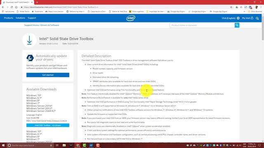Viewport: 264px width, 148px height.
Task: Change region via USA (English) selector
Action: (x=229, y=18)
